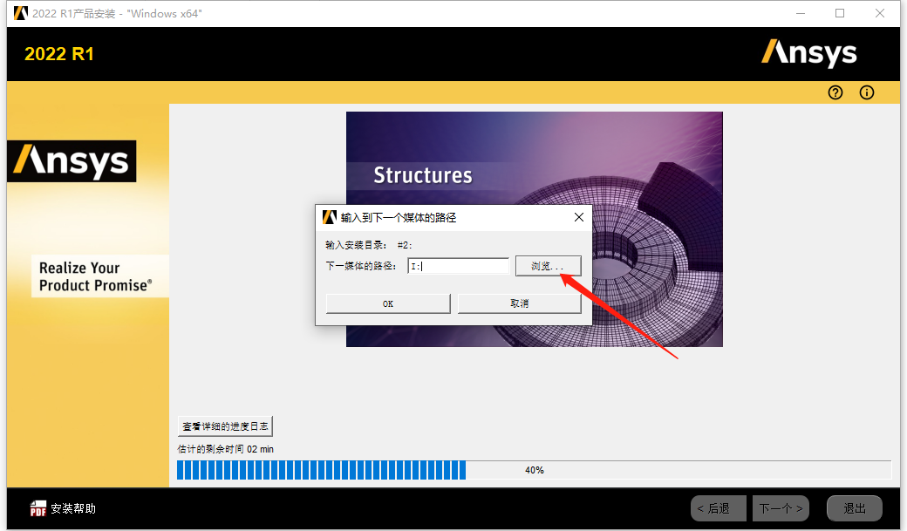This screenshot has width=907, height=531.
Task: Click the PDF icon next to 安装帮助
Action: pos(38,507)
